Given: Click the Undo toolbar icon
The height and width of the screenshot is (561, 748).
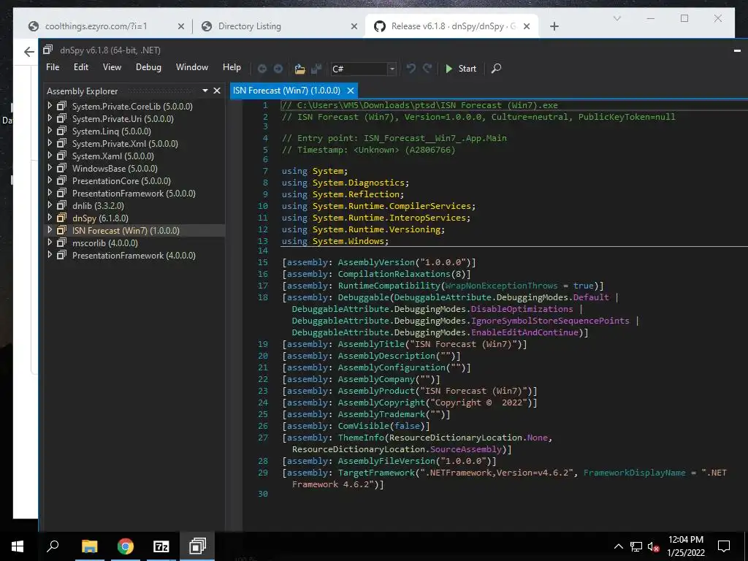Looking at the screenshot, I should click(411, 69).
